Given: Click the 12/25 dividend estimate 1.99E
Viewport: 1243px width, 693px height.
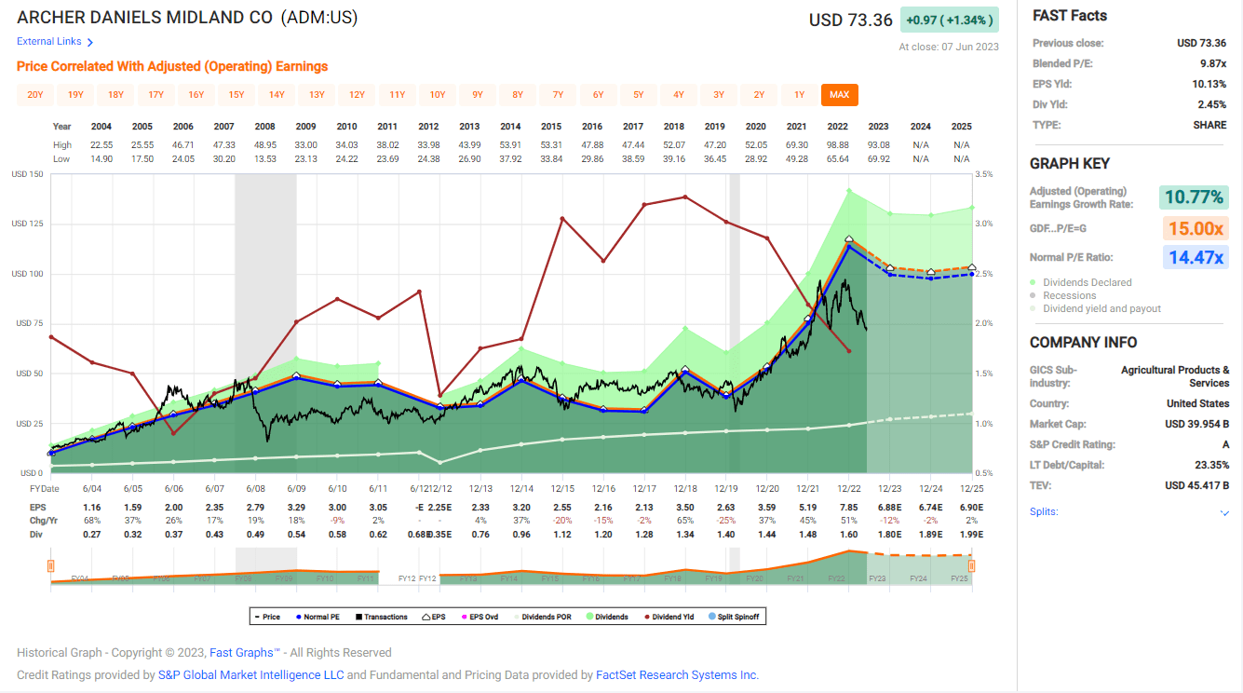Looking at the screenshot, I should (x=970, y=535).
